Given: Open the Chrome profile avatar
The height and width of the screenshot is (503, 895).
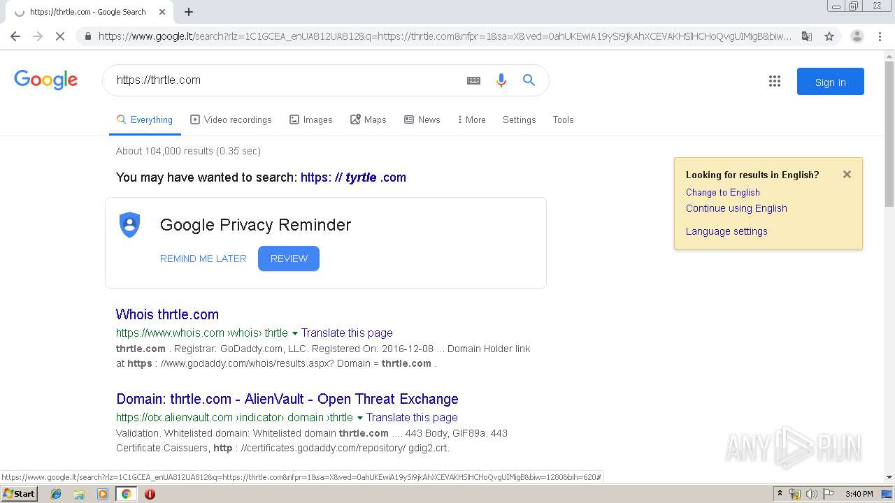Looking at the screenshot, I should coord(857,36).
